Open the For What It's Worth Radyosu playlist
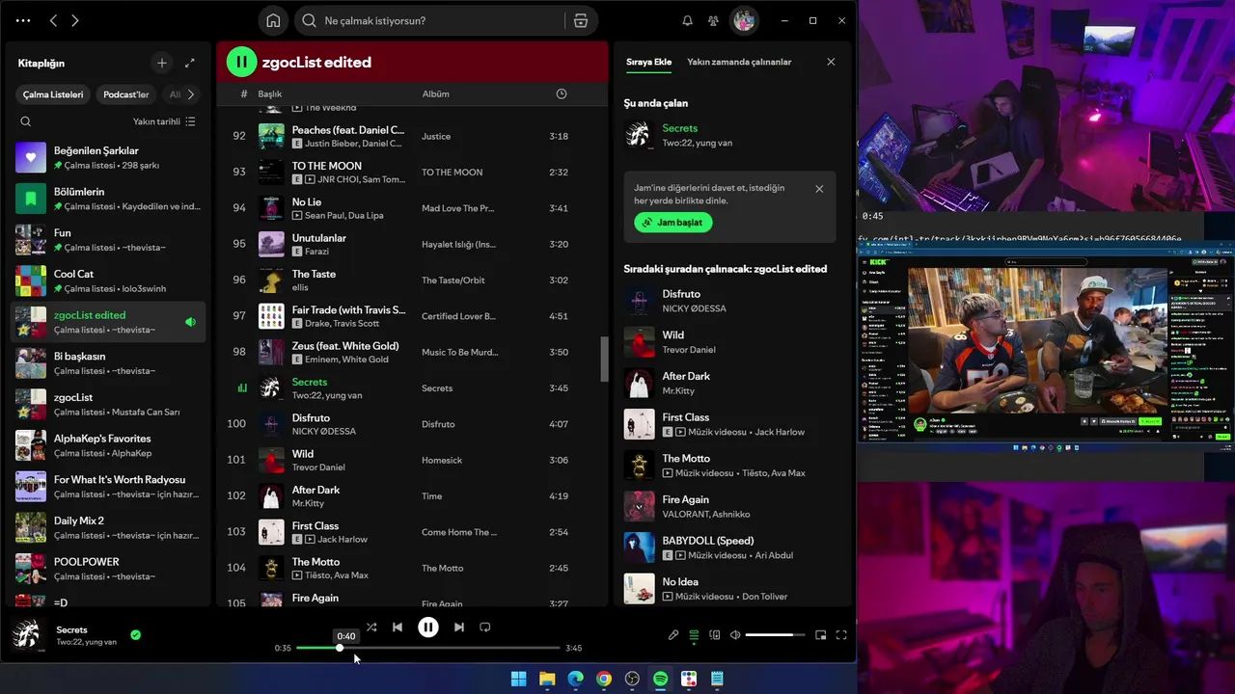 point(108,487)
